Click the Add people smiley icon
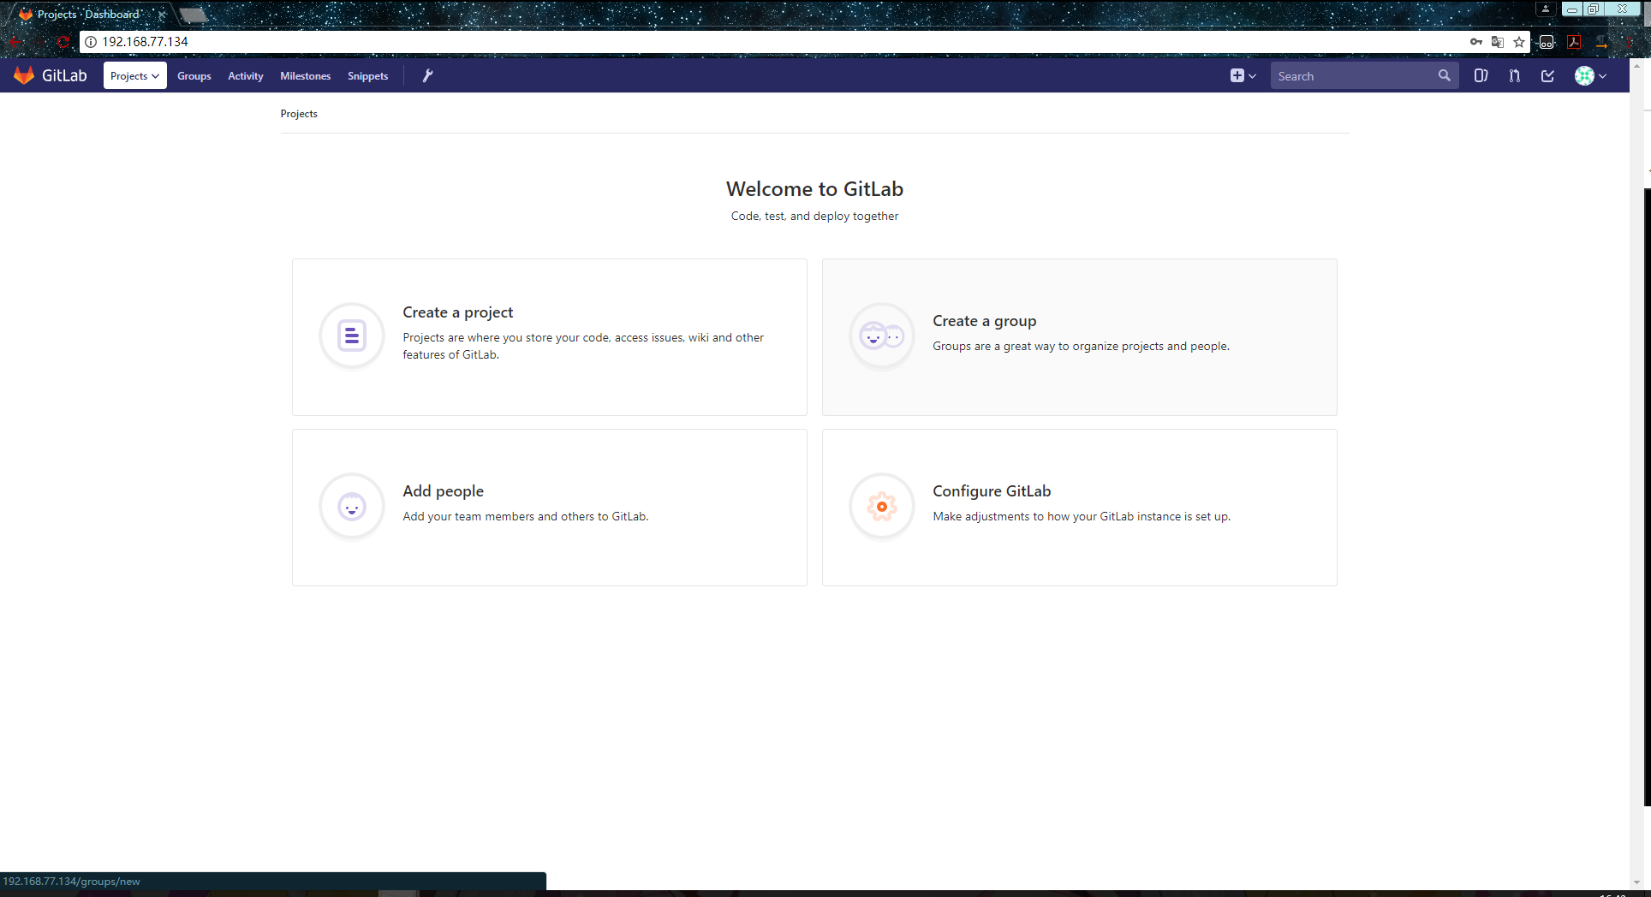Image resolution: width=1651 pixels, height=897 pixels. [x=352, y=507]
